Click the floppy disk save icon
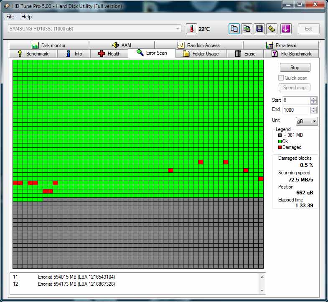The width and height of the screenshot is (328, 302). click(259, 29)
